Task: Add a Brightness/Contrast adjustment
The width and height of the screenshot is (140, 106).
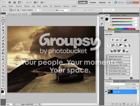Action: pos(113,40)
